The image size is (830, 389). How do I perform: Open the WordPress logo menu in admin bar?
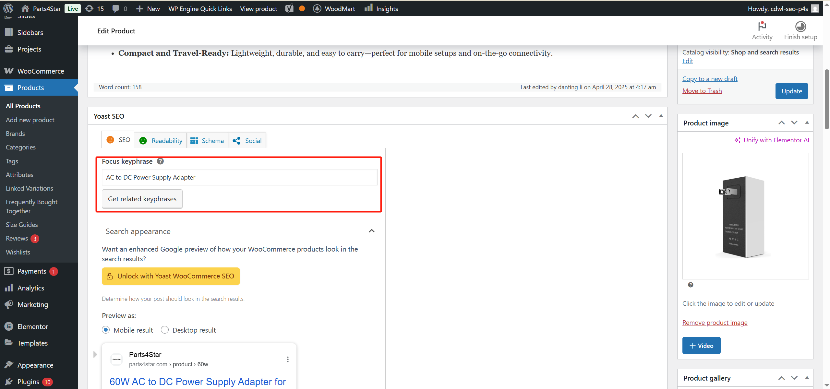click(x=8, y=8)
